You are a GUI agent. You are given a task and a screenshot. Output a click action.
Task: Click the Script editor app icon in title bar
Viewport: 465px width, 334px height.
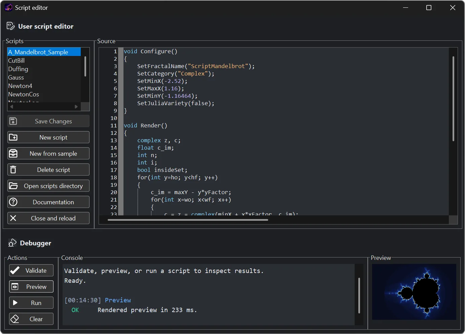(8, 7)
